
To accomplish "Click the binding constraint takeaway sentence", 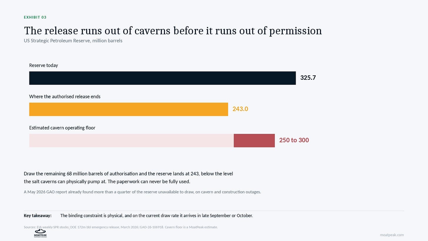I will click(x=156, y=215).
